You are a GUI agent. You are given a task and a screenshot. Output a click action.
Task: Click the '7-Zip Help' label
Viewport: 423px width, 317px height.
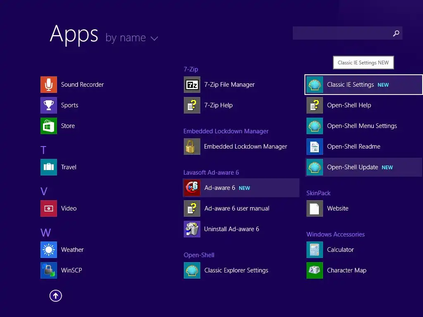click(218, 105)
